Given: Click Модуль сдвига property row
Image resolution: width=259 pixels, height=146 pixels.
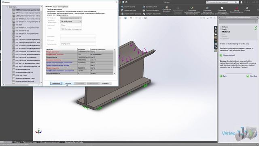Looking at the screenshot, I should point(80,57).
